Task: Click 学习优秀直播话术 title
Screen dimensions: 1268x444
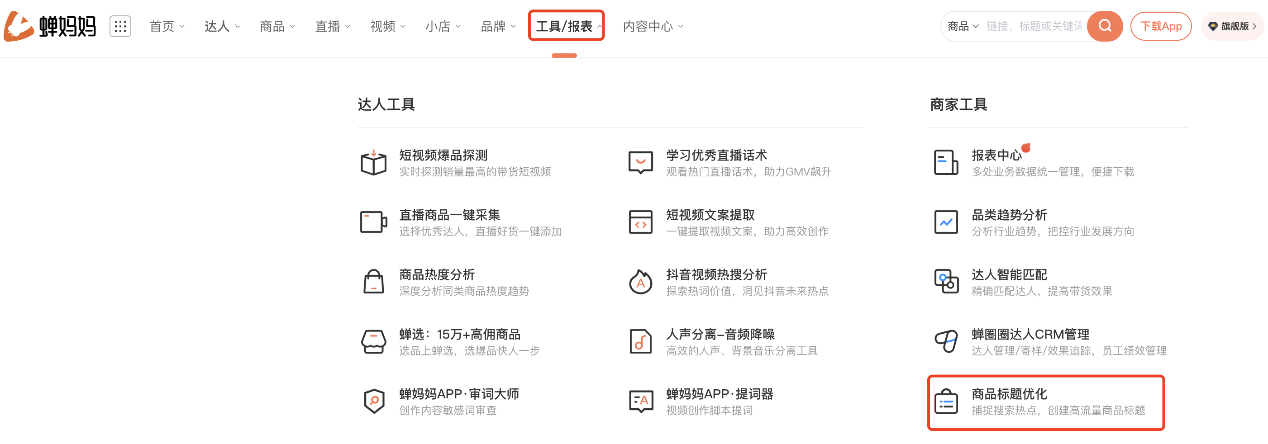Action: [716, 156]
